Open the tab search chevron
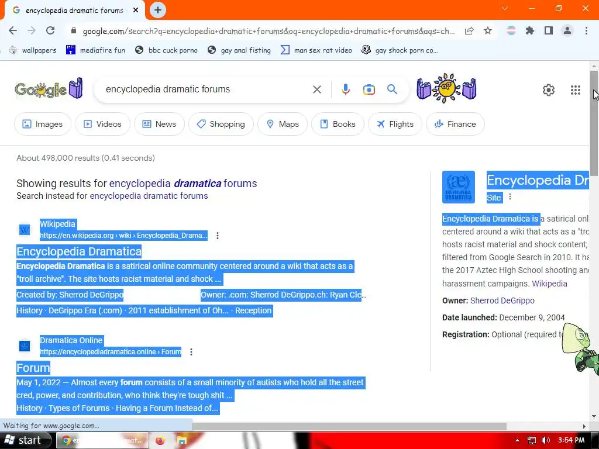The image size is (599, 449). pos(505,8)
